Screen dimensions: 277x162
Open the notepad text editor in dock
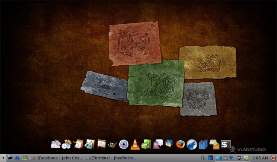point(78,144)
